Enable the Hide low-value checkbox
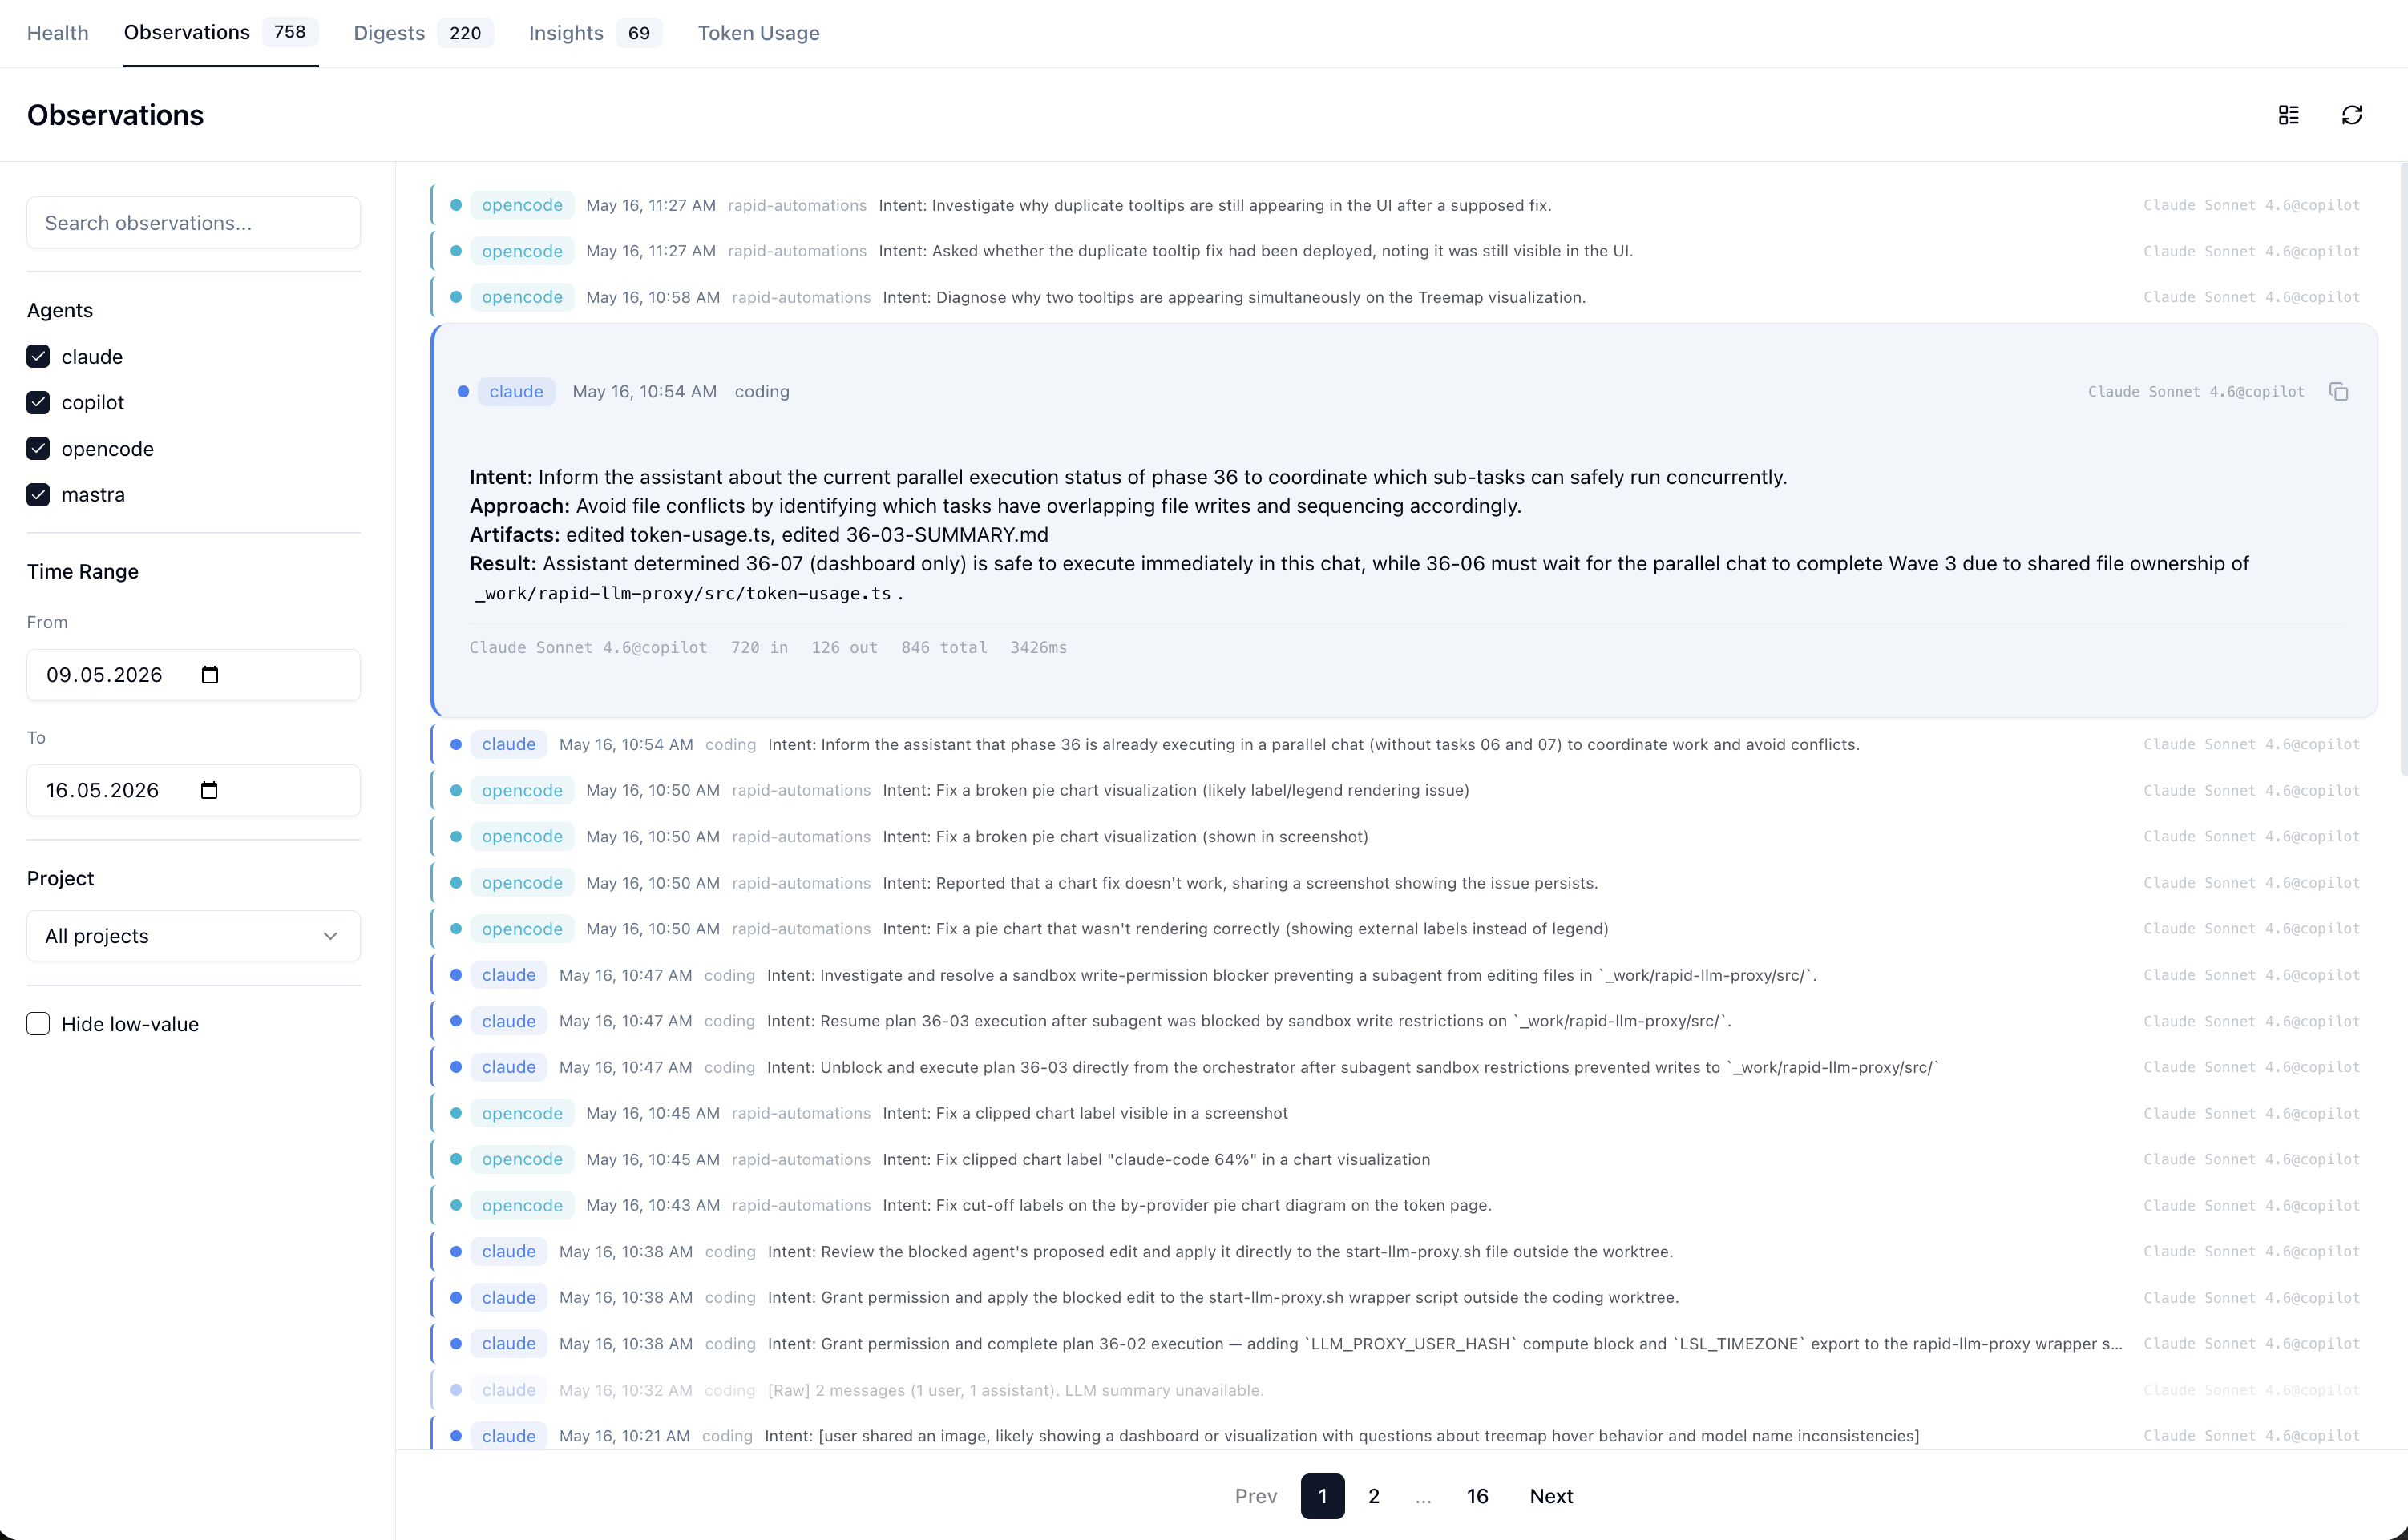The image size is (2408, 1540). coord(38,1024)
